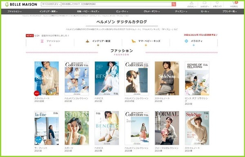Viewport: 245px width, 157px height.
Task: Jump to バラエティ section anchor label
Action: [x=196, y=41]
